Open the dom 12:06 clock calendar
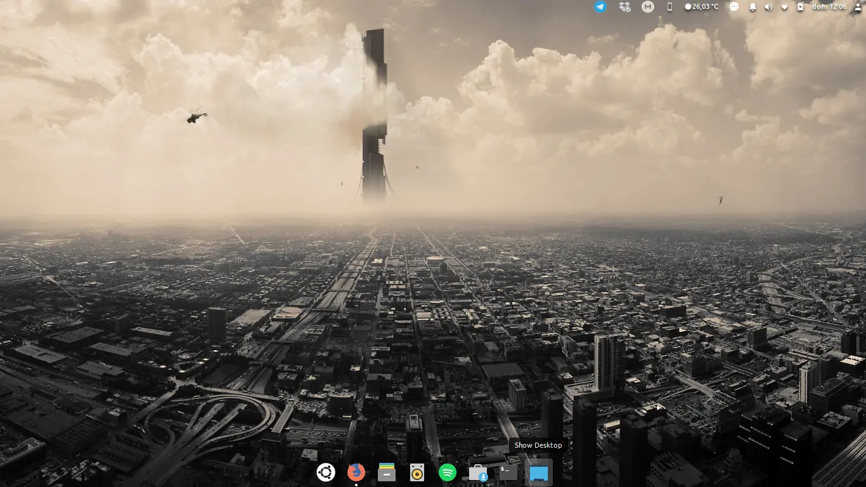 coord(829,7)
